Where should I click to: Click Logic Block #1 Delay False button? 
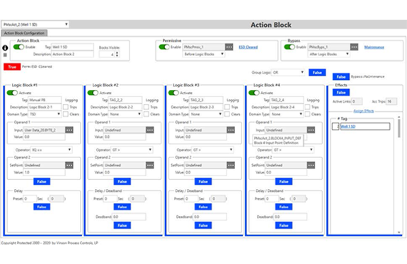coord(42,207)
